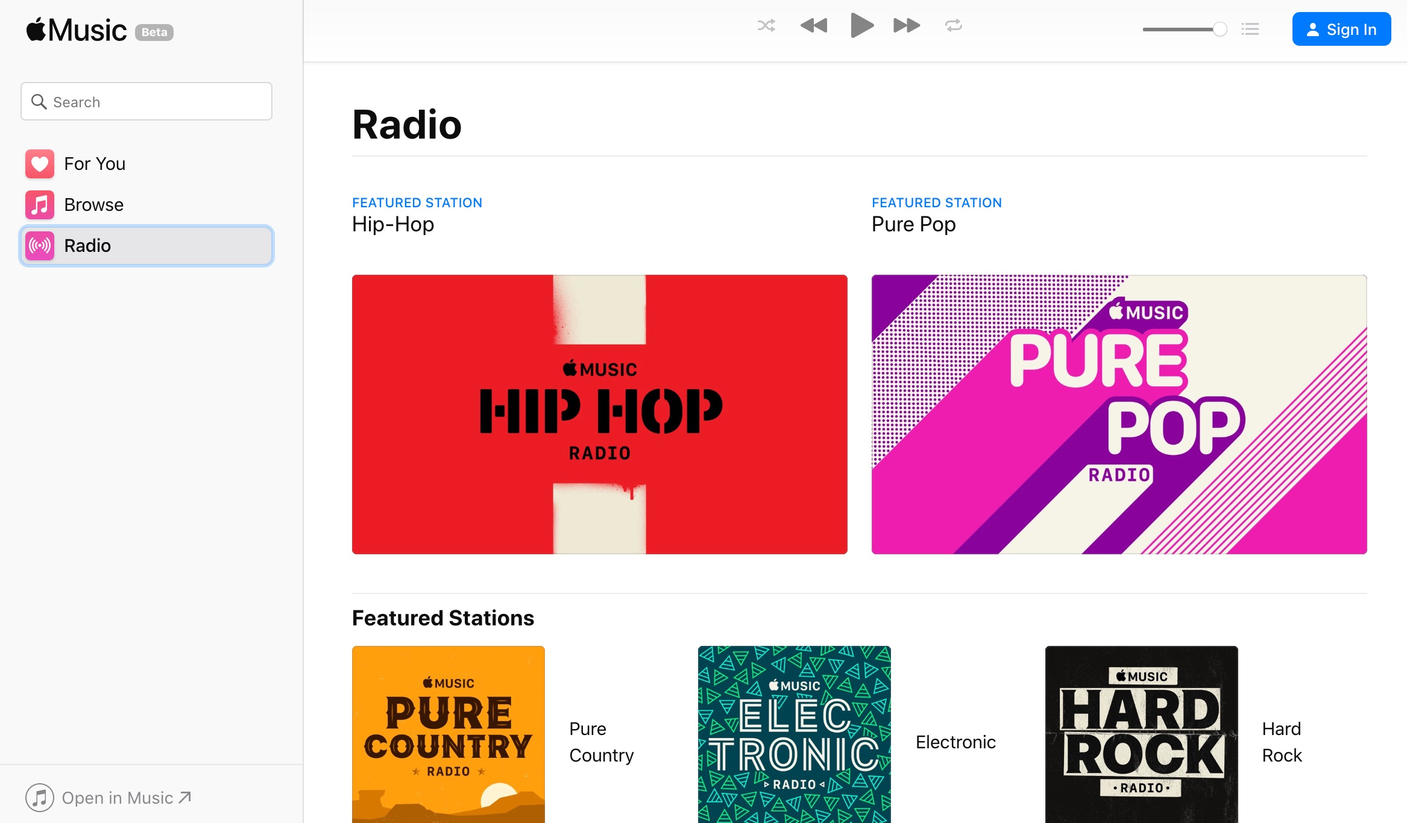Screen dimensions: 1407x823
Task: Select the Radio sidebar item
Action: pos(146,246)
